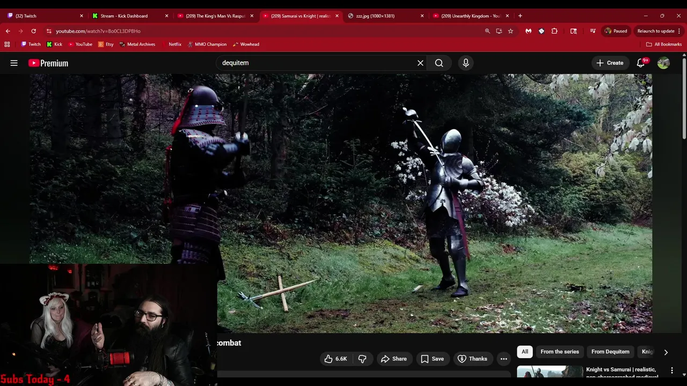Screen dimensions: 687x386
Task: Open the page zoom magnifier icon
Action: pos(487,31)
